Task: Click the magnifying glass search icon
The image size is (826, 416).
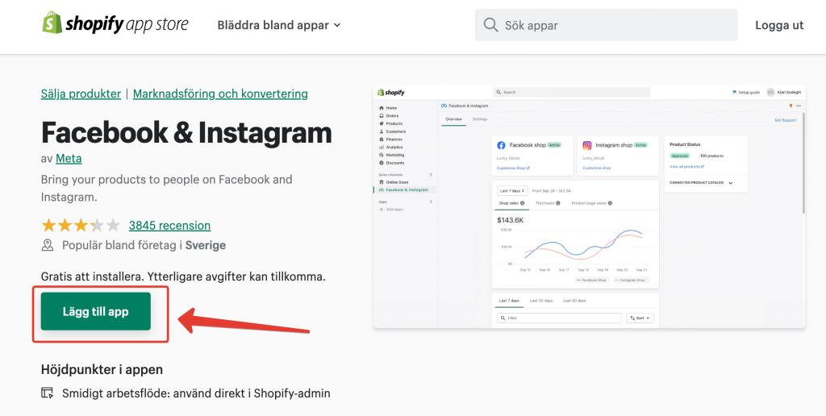Action: coord(490,25)
